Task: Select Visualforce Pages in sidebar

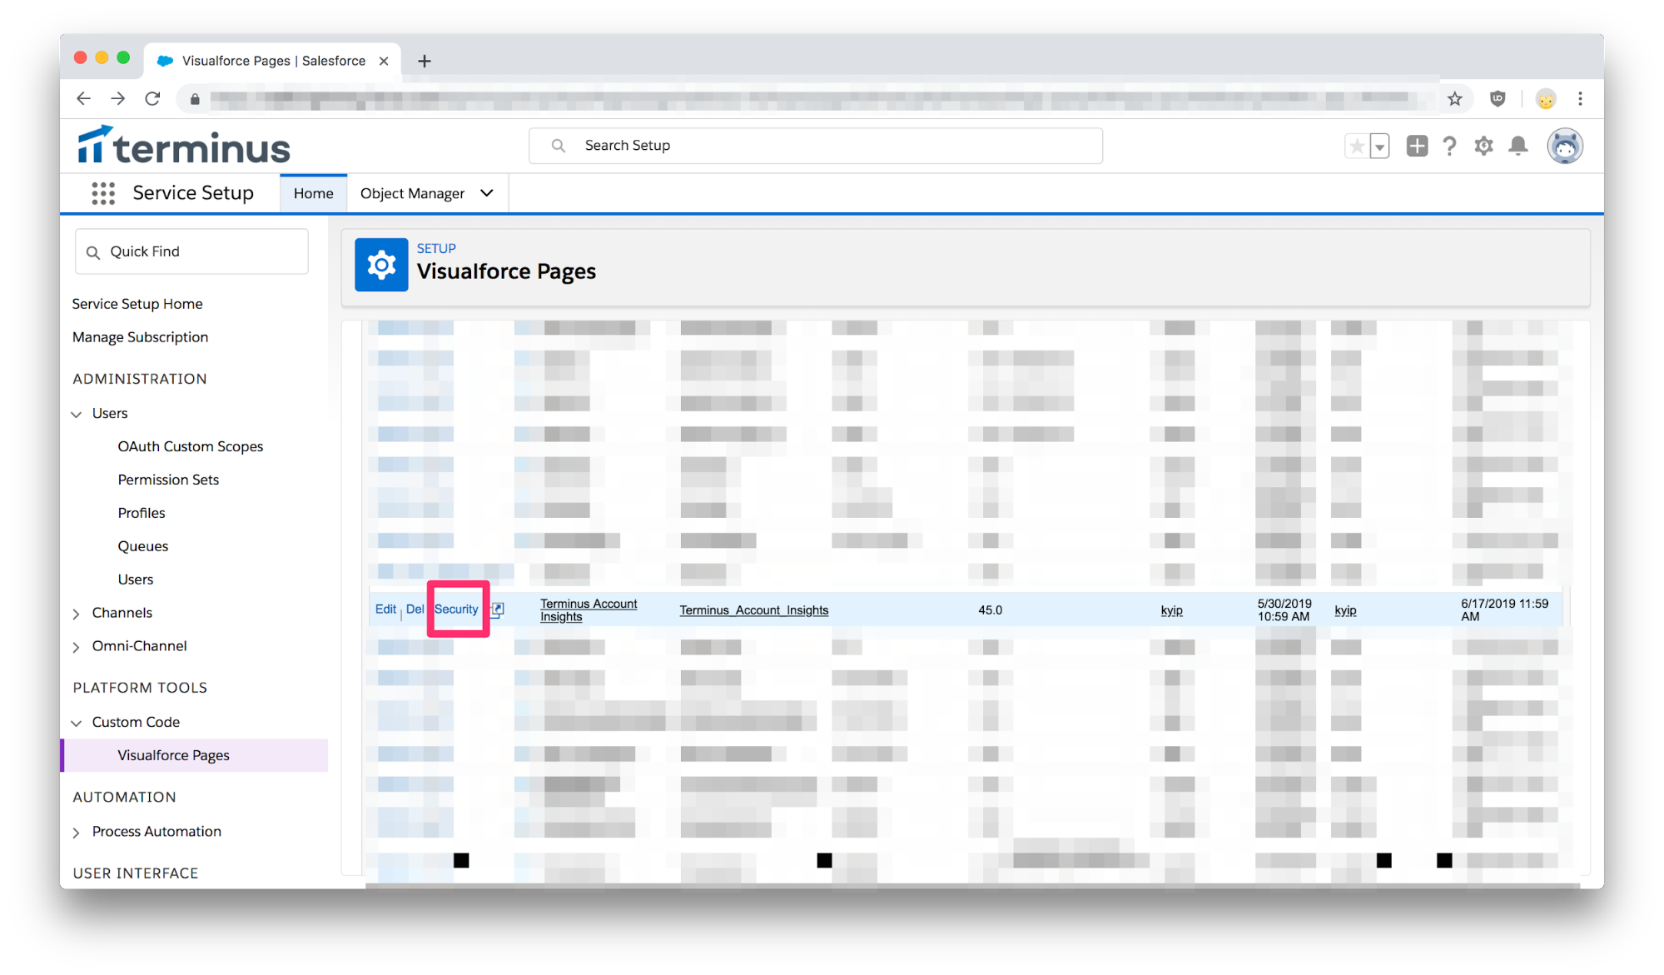Action: click(173, 755)
